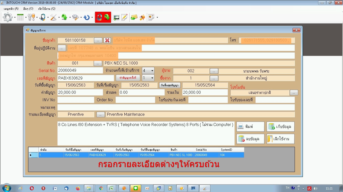The height and width of the screenshot is (192, 343).
Task: Expand the จำนวนครั้งที่เข้าบริการ dropdown
Action: click(x=152, y=71)
